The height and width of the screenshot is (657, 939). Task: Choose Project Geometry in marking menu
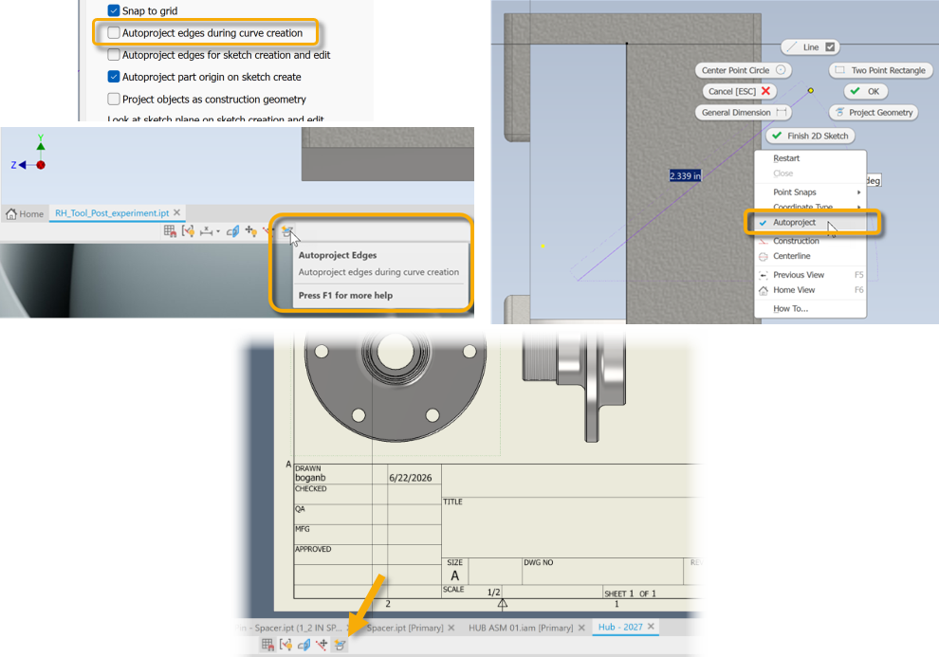(x=874, y=113)
